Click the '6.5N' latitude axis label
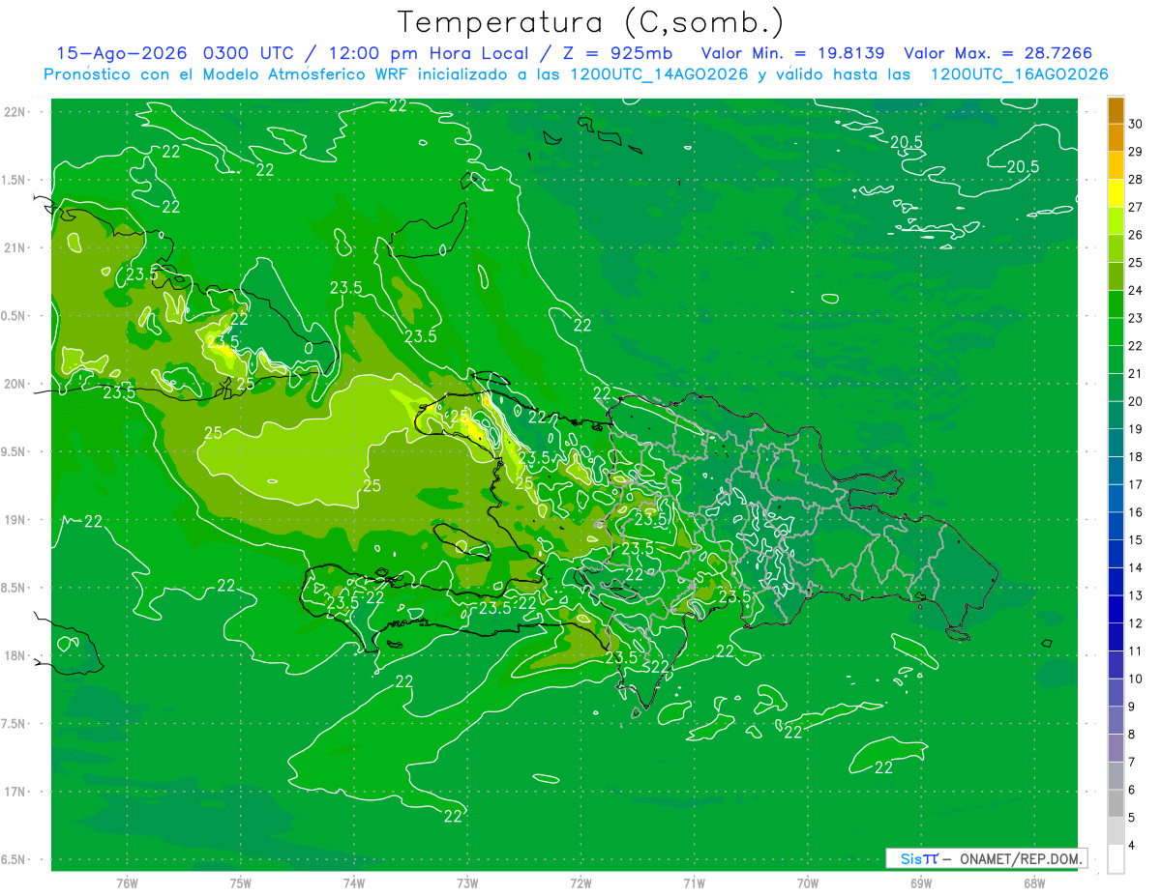Viewport: 1161px width, 896px height. click(13, 860)
